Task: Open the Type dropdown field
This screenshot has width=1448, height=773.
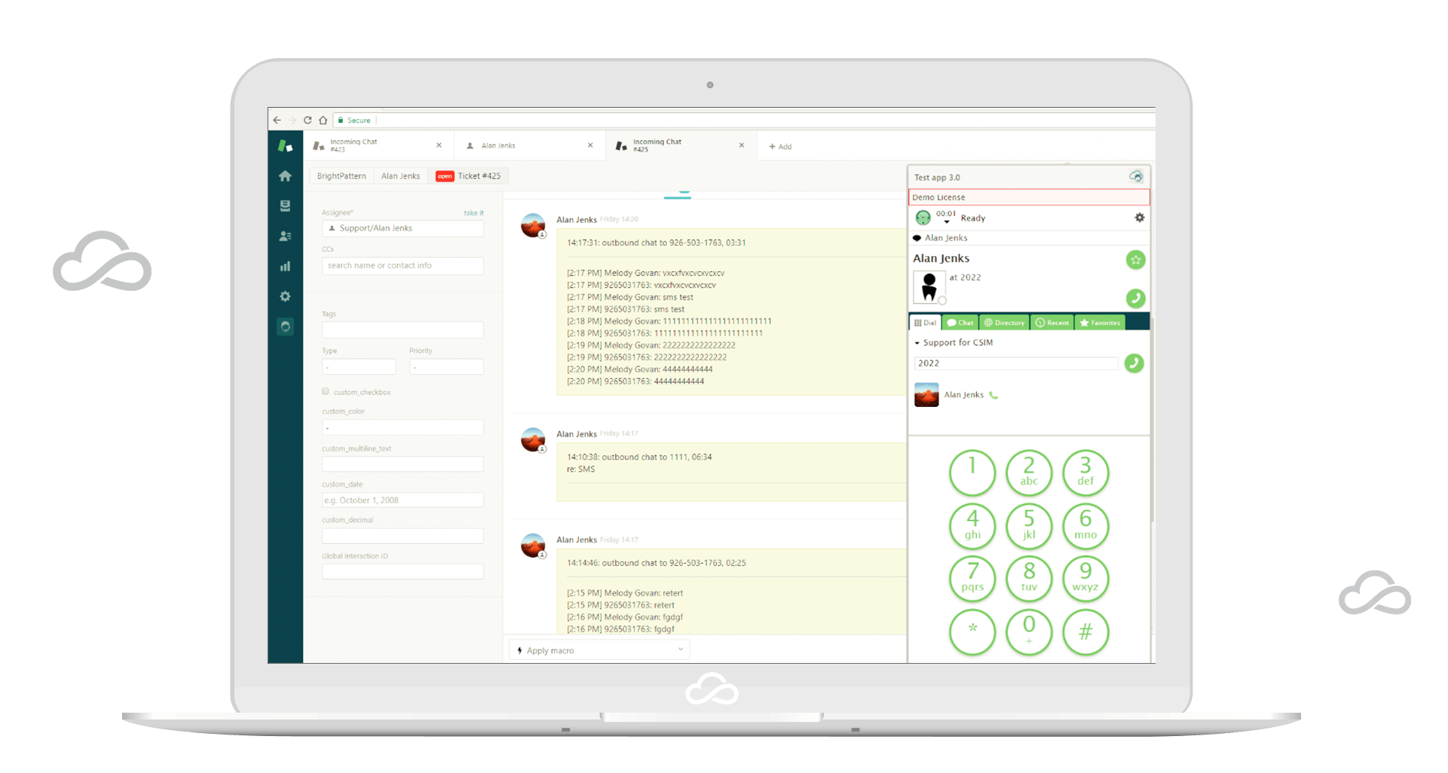Action: (x=359, y=367)
